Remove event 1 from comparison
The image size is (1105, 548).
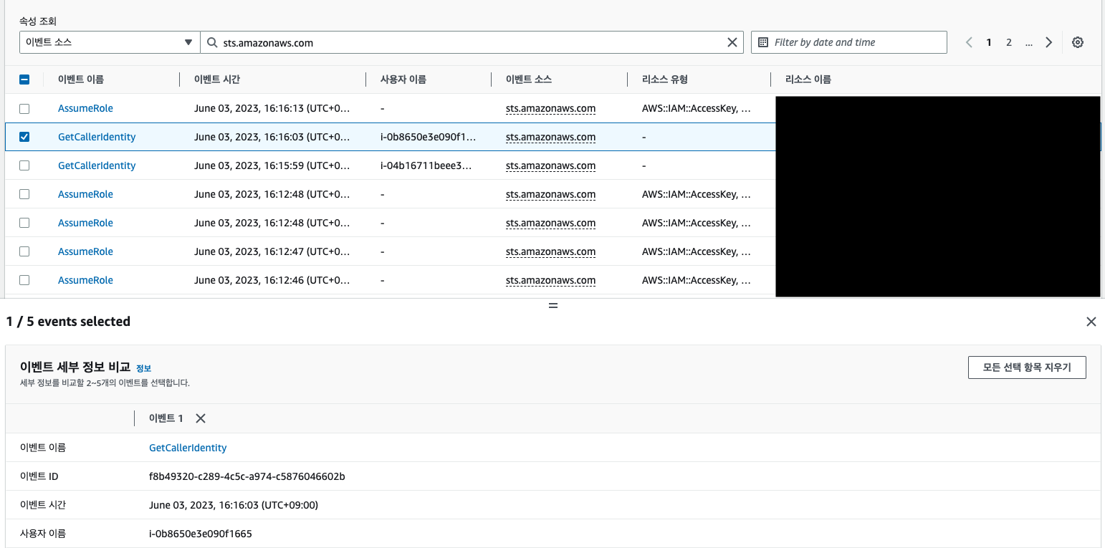click(x=201, y=418)
